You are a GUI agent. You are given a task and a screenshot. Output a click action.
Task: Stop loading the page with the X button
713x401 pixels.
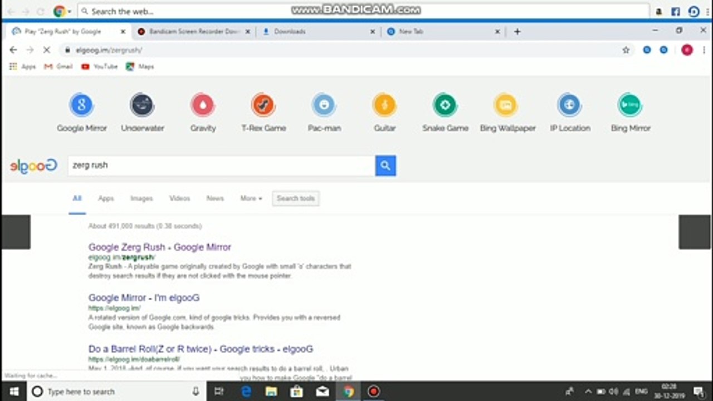tap(47, 50)
